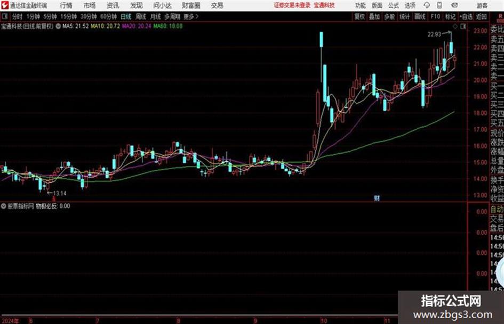The width and height of the screenshot is (504, 324).
Task: Toggle the left sidebar panel icon
Action: point(5,16)
